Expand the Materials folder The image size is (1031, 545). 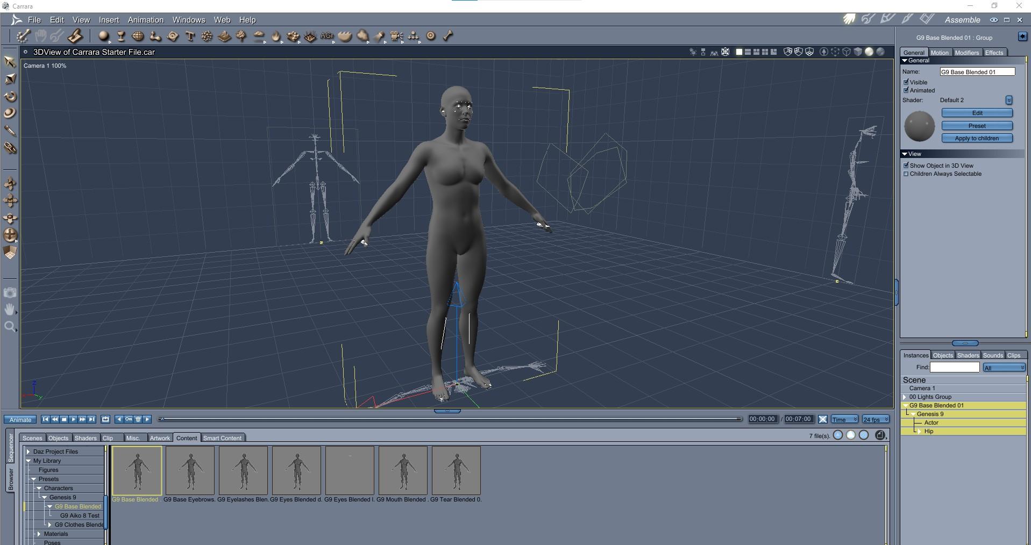click(x=39, y=534)
